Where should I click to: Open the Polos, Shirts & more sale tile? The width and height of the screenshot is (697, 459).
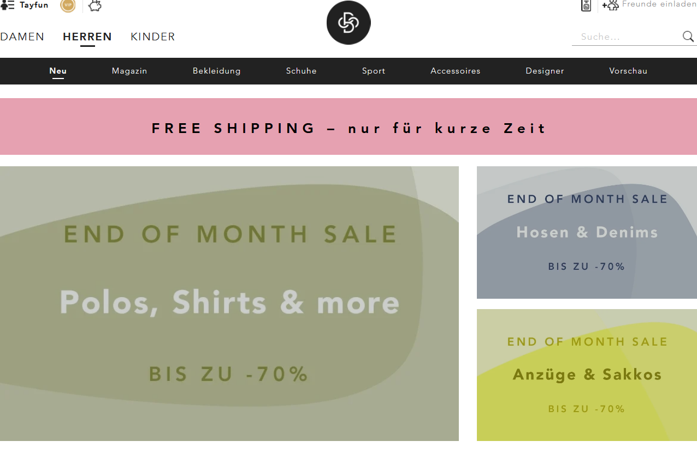(x=229, y=303)
